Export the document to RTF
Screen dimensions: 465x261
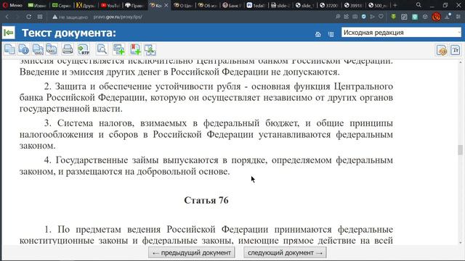point(84,49)
